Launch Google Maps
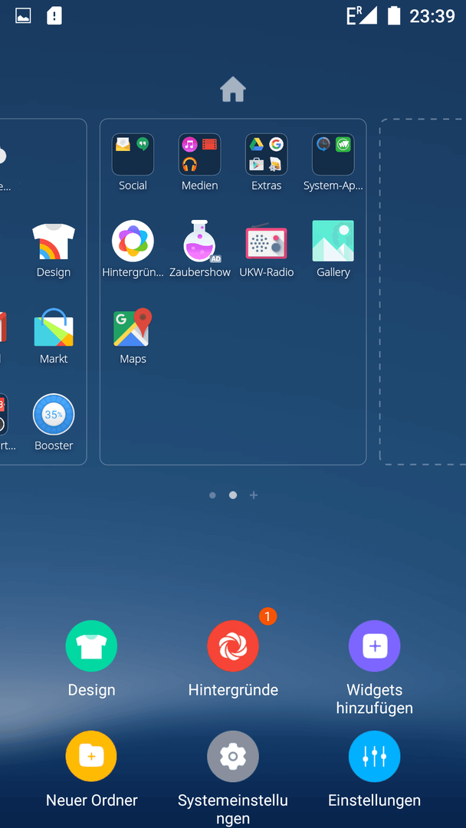 pos(133,327)
